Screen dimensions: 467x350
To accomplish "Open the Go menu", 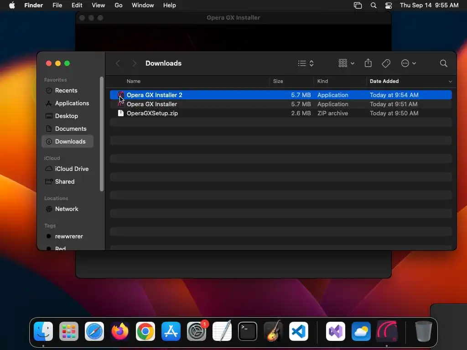I will 119,5.
